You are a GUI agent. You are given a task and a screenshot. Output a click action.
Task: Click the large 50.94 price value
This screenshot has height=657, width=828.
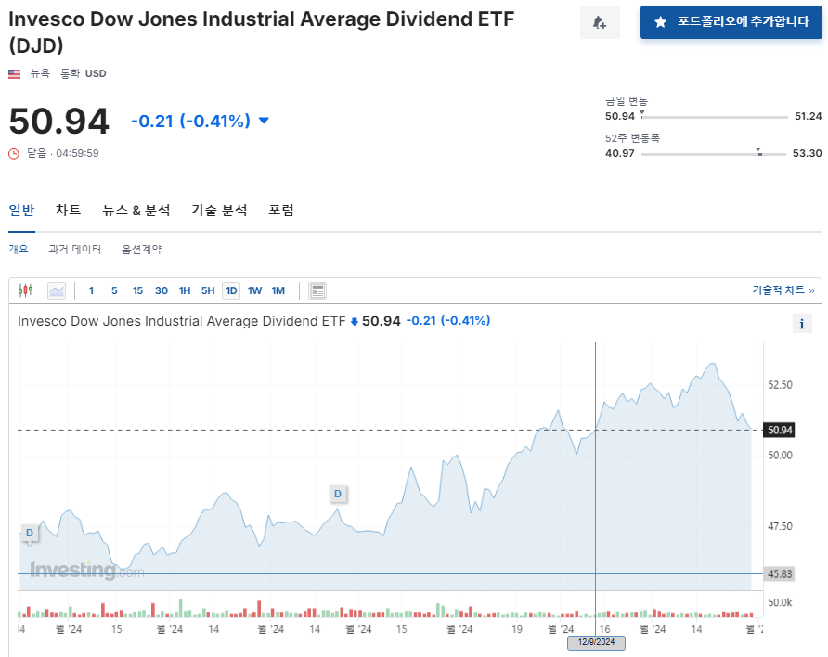(x=59, y=122)
